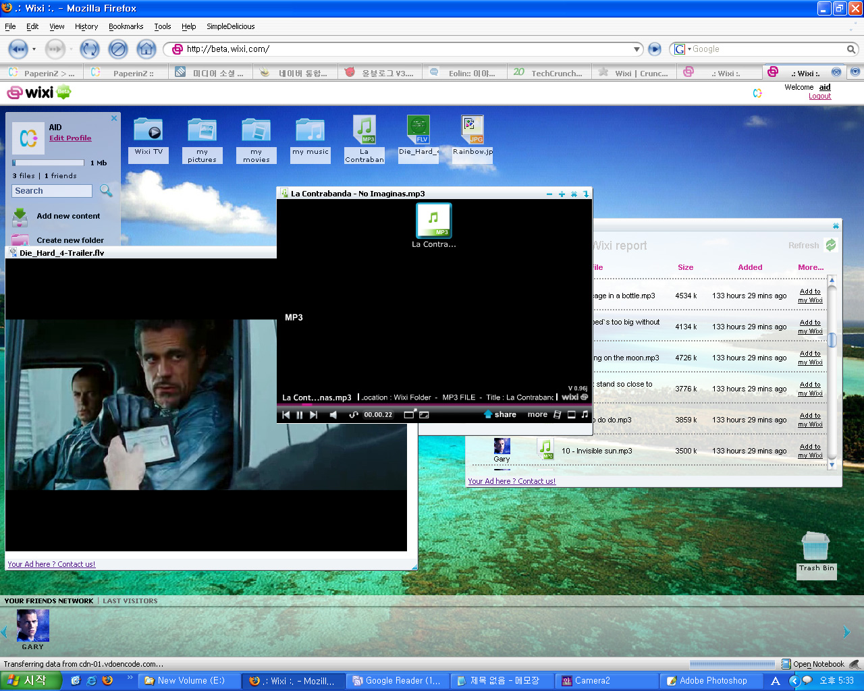Screen dimensions: 864x691
Task: Switch to music note icon in player
Action: [585, 415]
